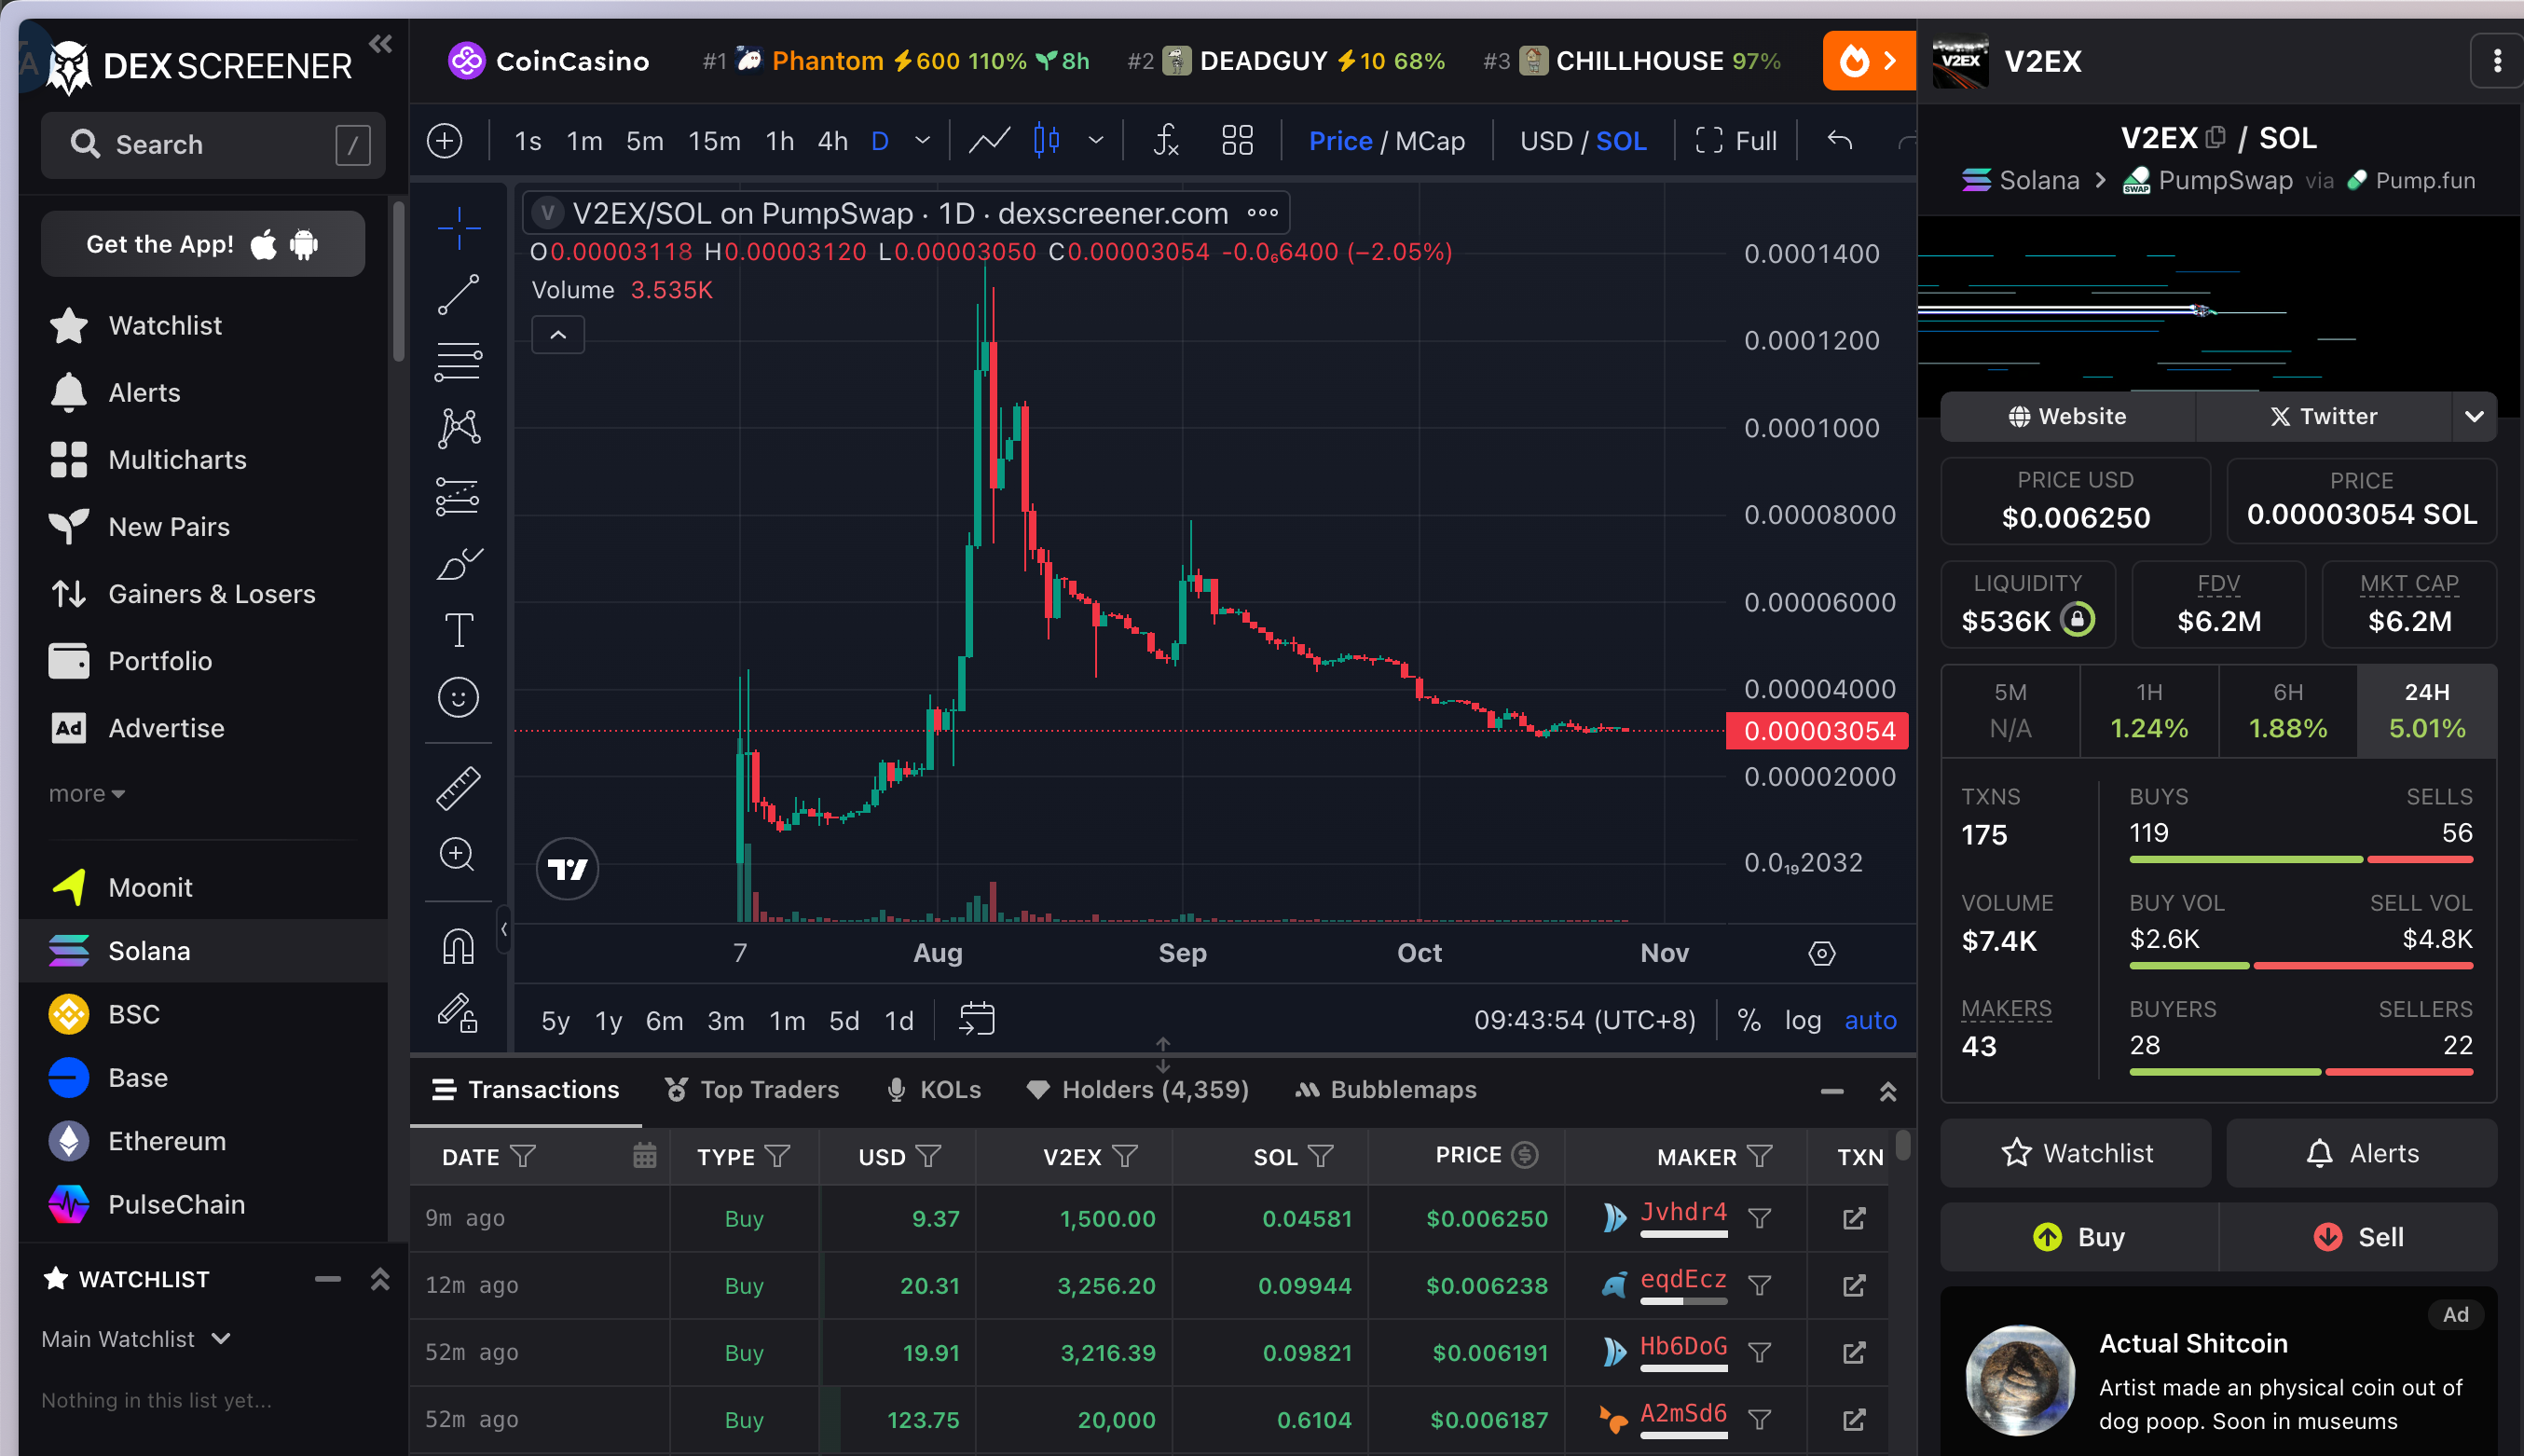
Task: Click the Twitter link button
Action: pyautogui.click(x=2323, y=416)
